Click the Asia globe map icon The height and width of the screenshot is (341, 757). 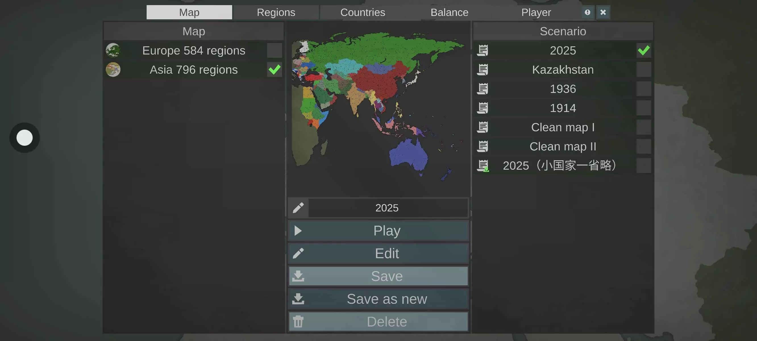coord(113,70)
